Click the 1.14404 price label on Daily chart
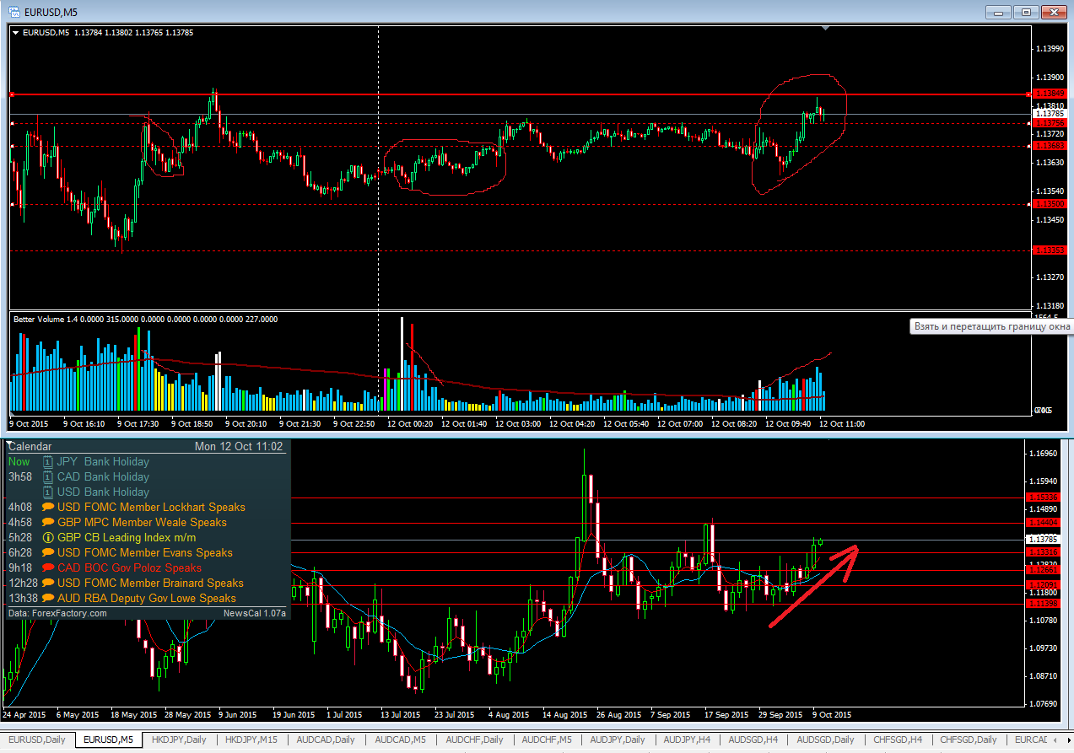Image resolution: width=1074 pixels, height=753 pixels. click(1043, 523)
